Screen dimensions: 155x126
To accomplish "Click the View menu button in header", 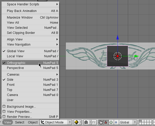I will click(x=8, y=122).
